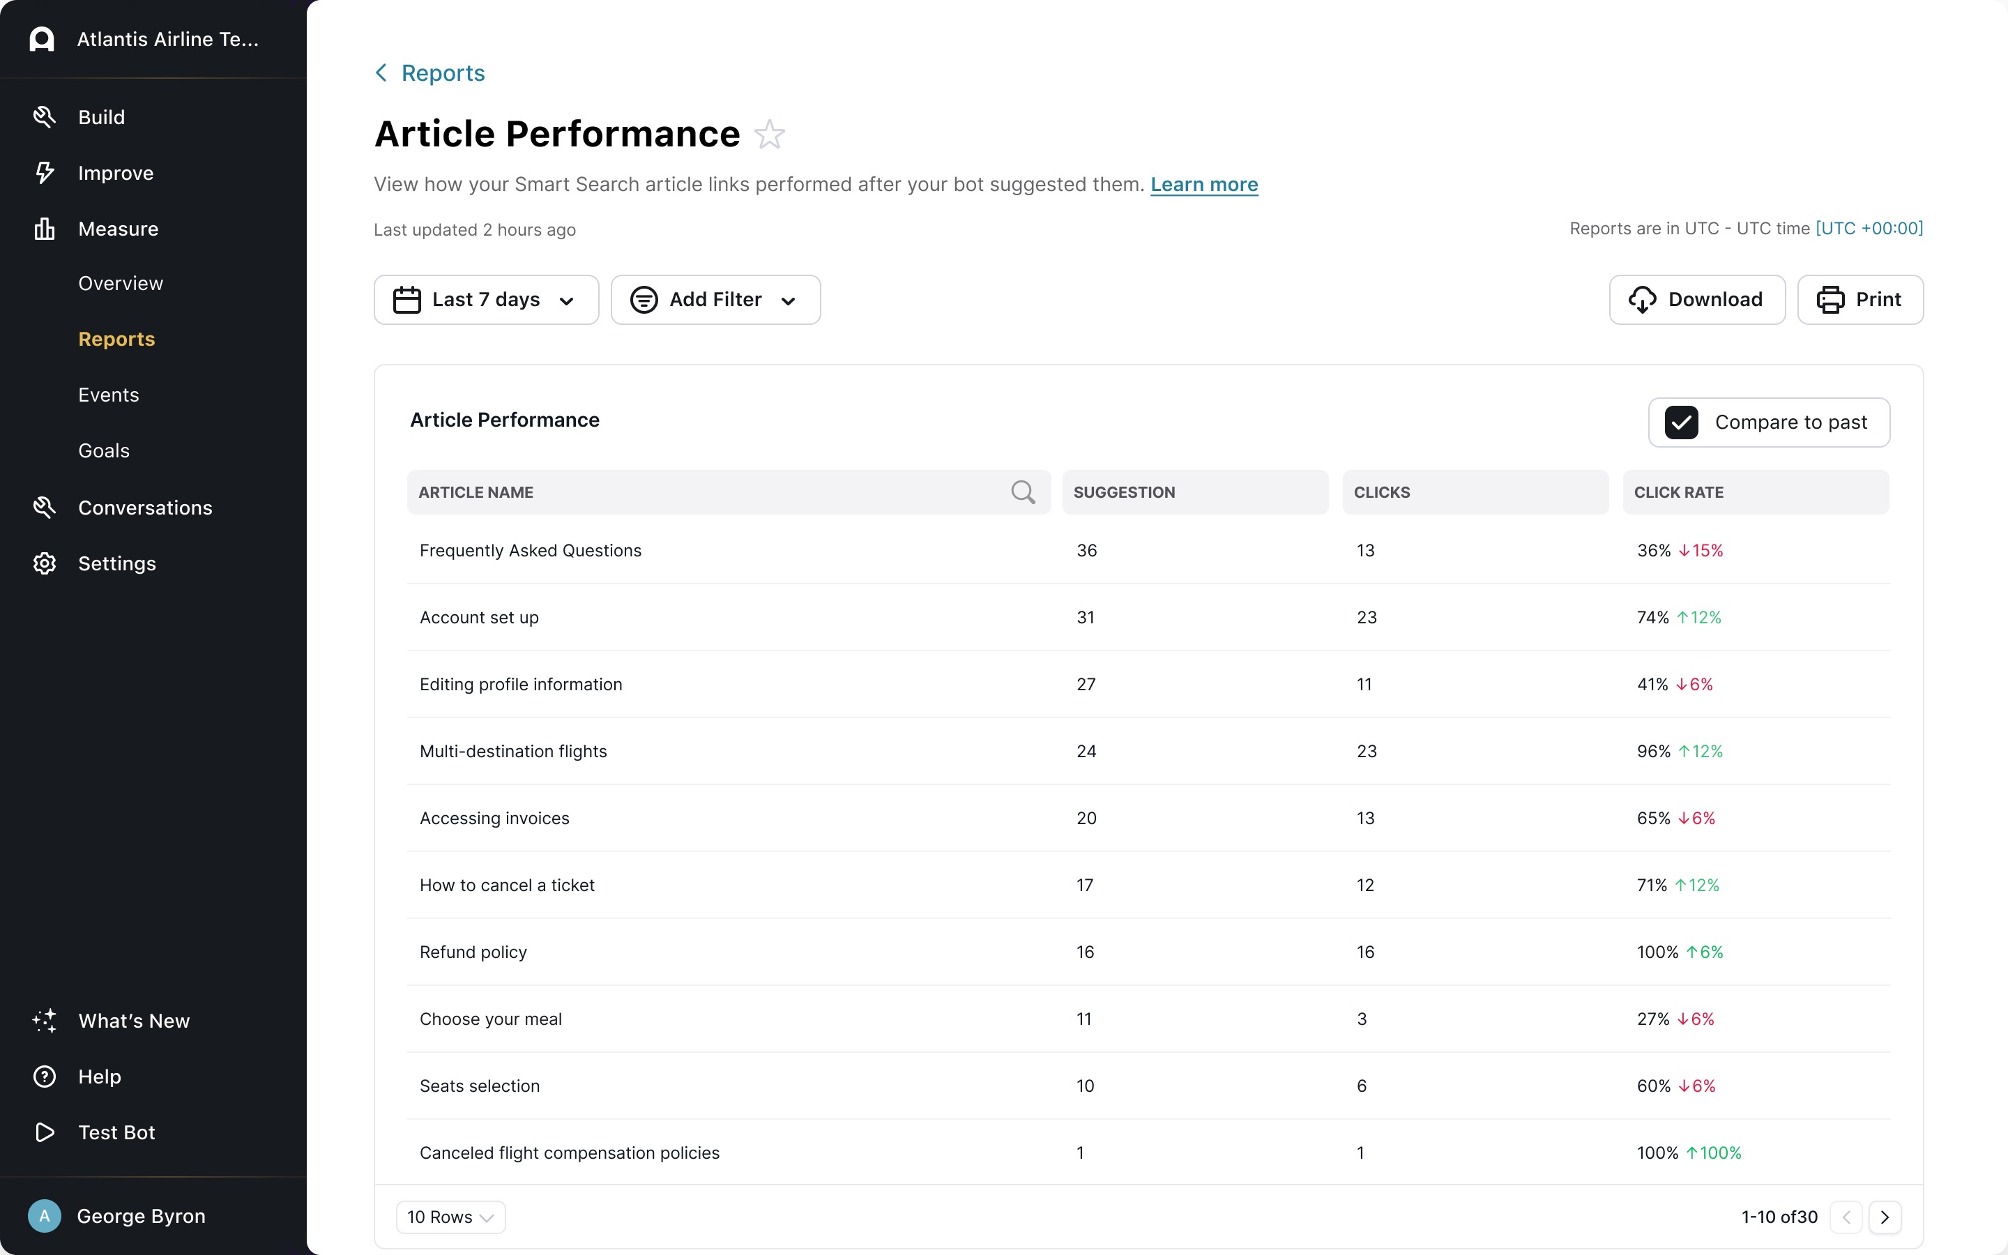2008x1255 pixels.
Task: Click the search icon in Article Name column
Action: point(1022,492)
